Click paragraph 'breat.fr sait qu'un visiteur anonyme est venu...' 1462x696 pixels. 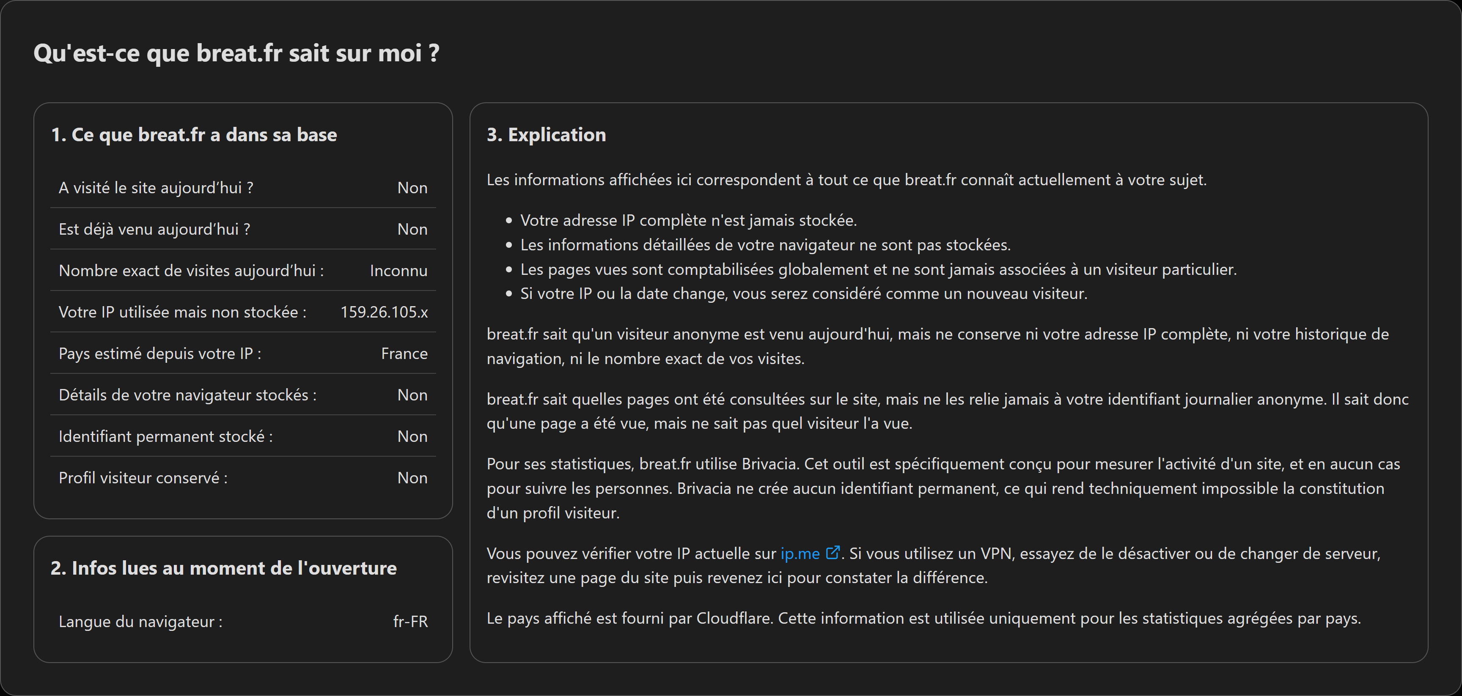pyautogui.click(x=937, y=346)
